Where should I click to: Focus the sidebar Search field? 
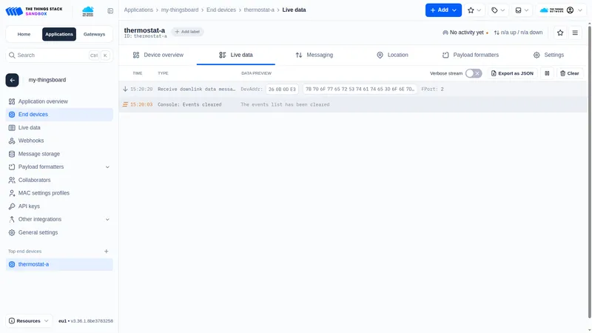coord(59,55)
